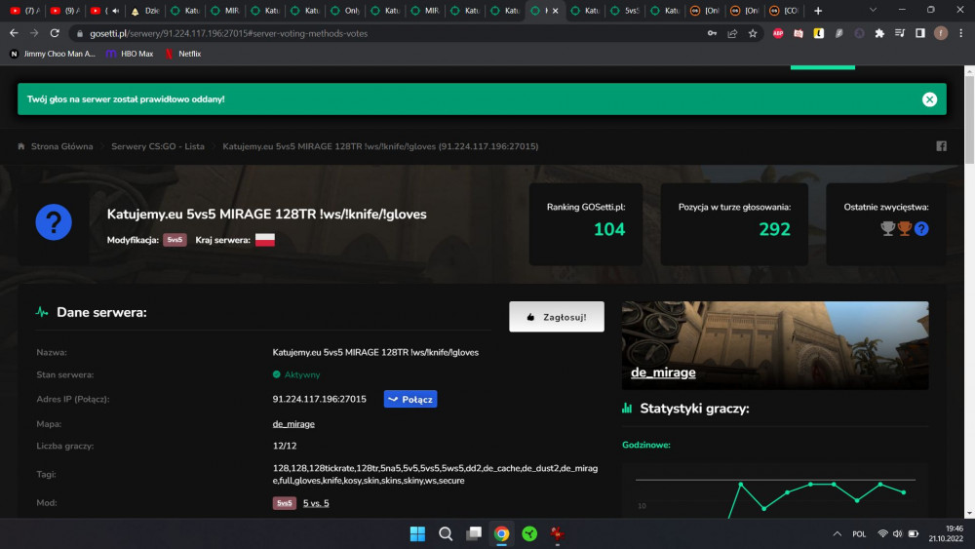
Task: Open the Facebook share icon
Action: pos(942,146)
